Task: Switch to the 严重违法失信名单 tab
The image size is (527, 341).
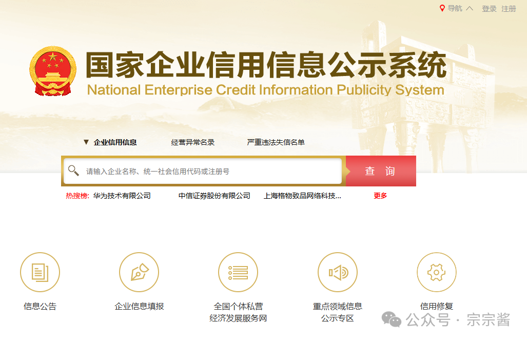Action: click(x=275, y=142)
